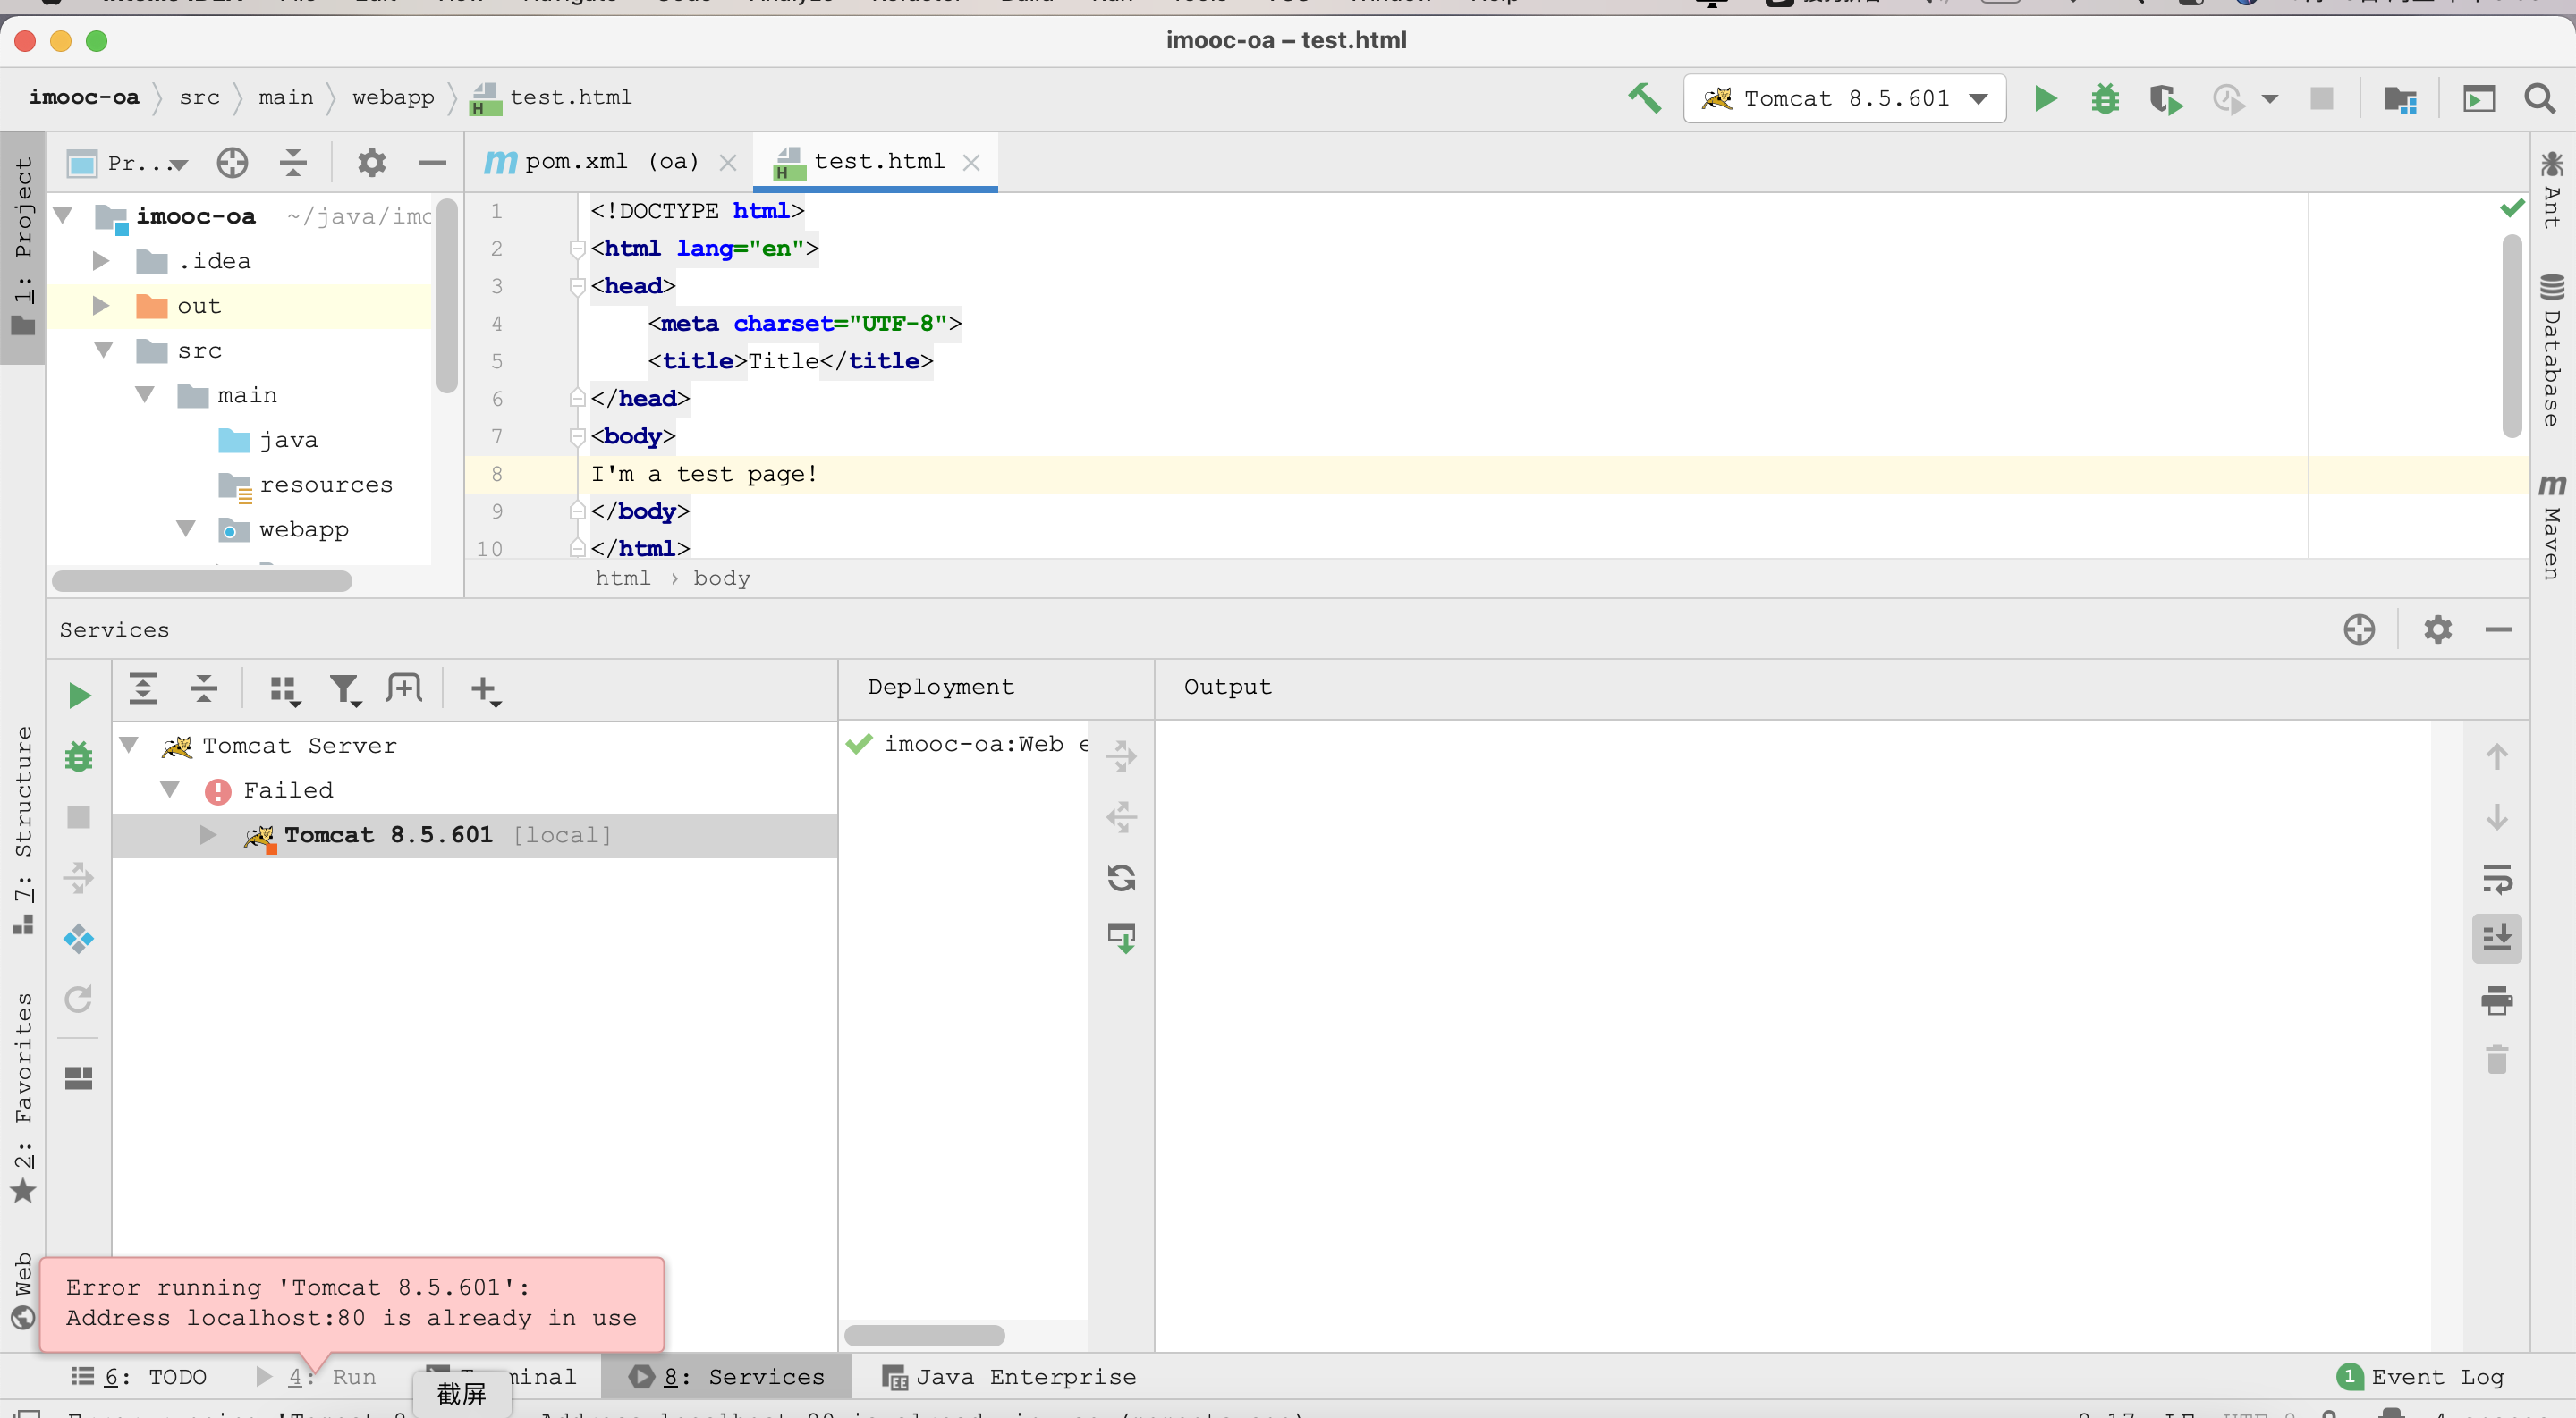Click webapp in the breadcrumb path
The image size is (2576, 1418).
click(393, 98)
